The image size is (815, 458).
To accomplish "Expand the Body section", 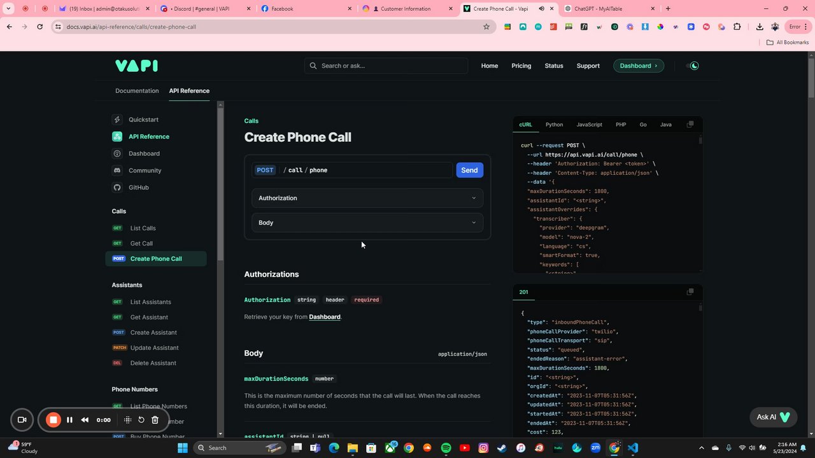I will coord(367,223).
